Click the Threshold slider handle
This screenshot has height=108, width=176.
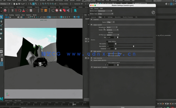point(116,49)
